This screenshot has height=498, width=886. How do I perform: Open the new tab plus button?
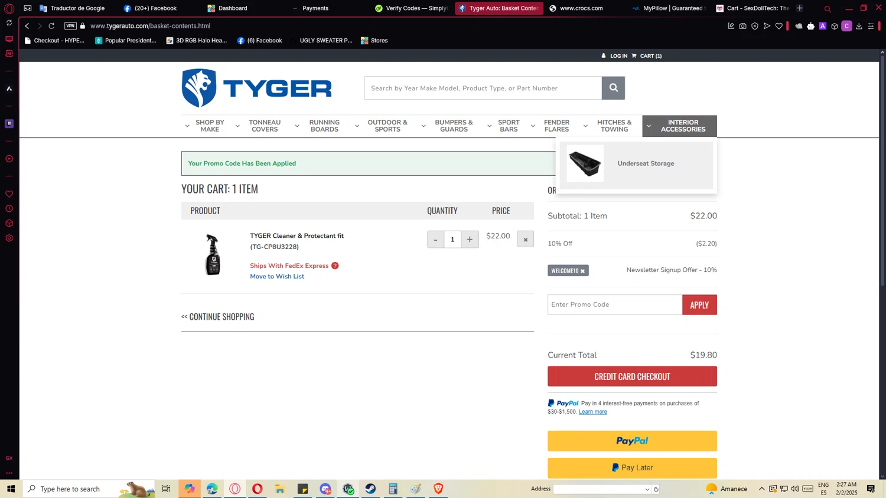(x=800, y=8)
